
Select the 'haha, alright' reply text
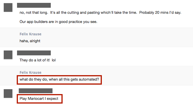point(30,41)
